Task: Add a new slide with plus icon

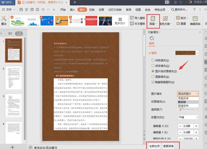Action: click(12, 146)
